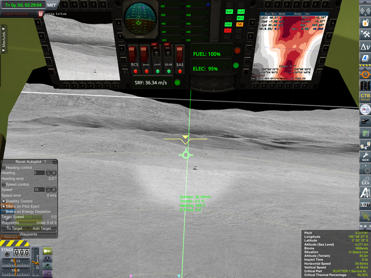This screenshot has height=278, width=371.
Task: Click the green staging arrow icon
Action: click(x=47, y=251)
